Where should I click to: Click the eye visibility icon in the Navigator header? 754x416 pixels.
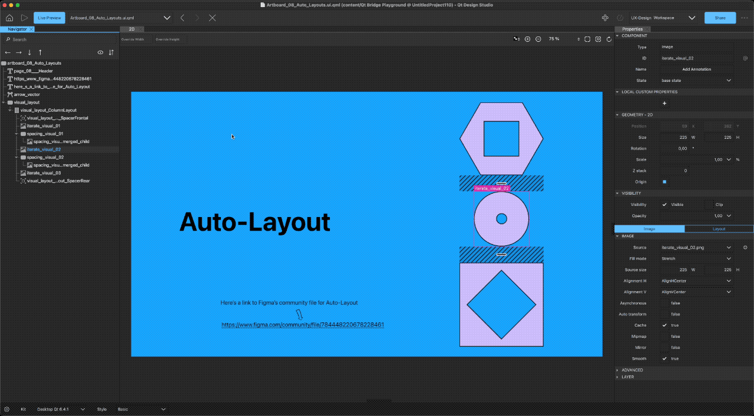[100, 52]
